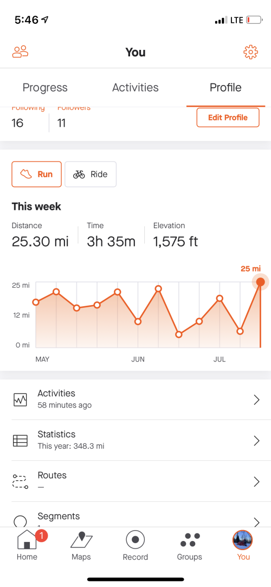This screenshot has width=271, height=587.
Task: Tap the You profile picture icon
Action: [243, 540]
